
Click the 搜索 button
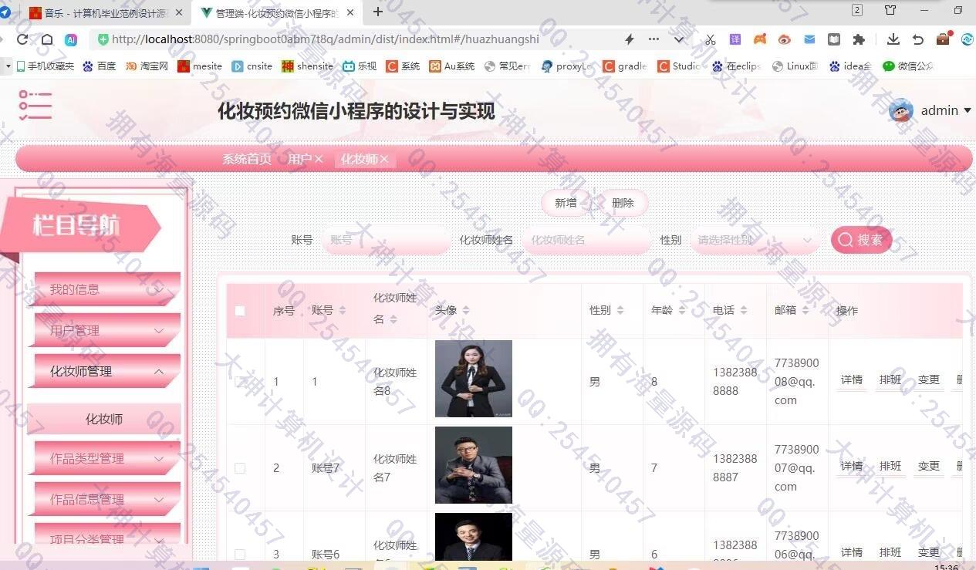pos(861,240)
